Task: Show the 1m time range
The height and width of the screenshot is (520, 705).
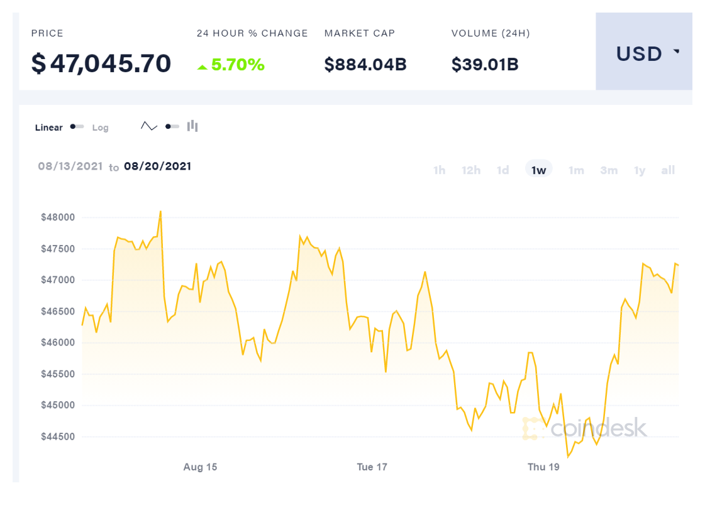Action: pos(576,170)
